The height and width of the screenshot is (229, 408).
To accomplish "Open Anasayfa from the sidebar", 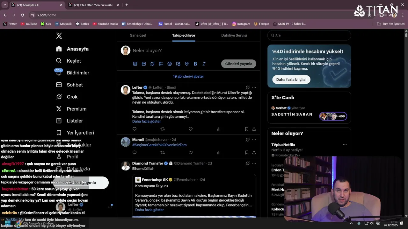I will (x=72, y=49).
